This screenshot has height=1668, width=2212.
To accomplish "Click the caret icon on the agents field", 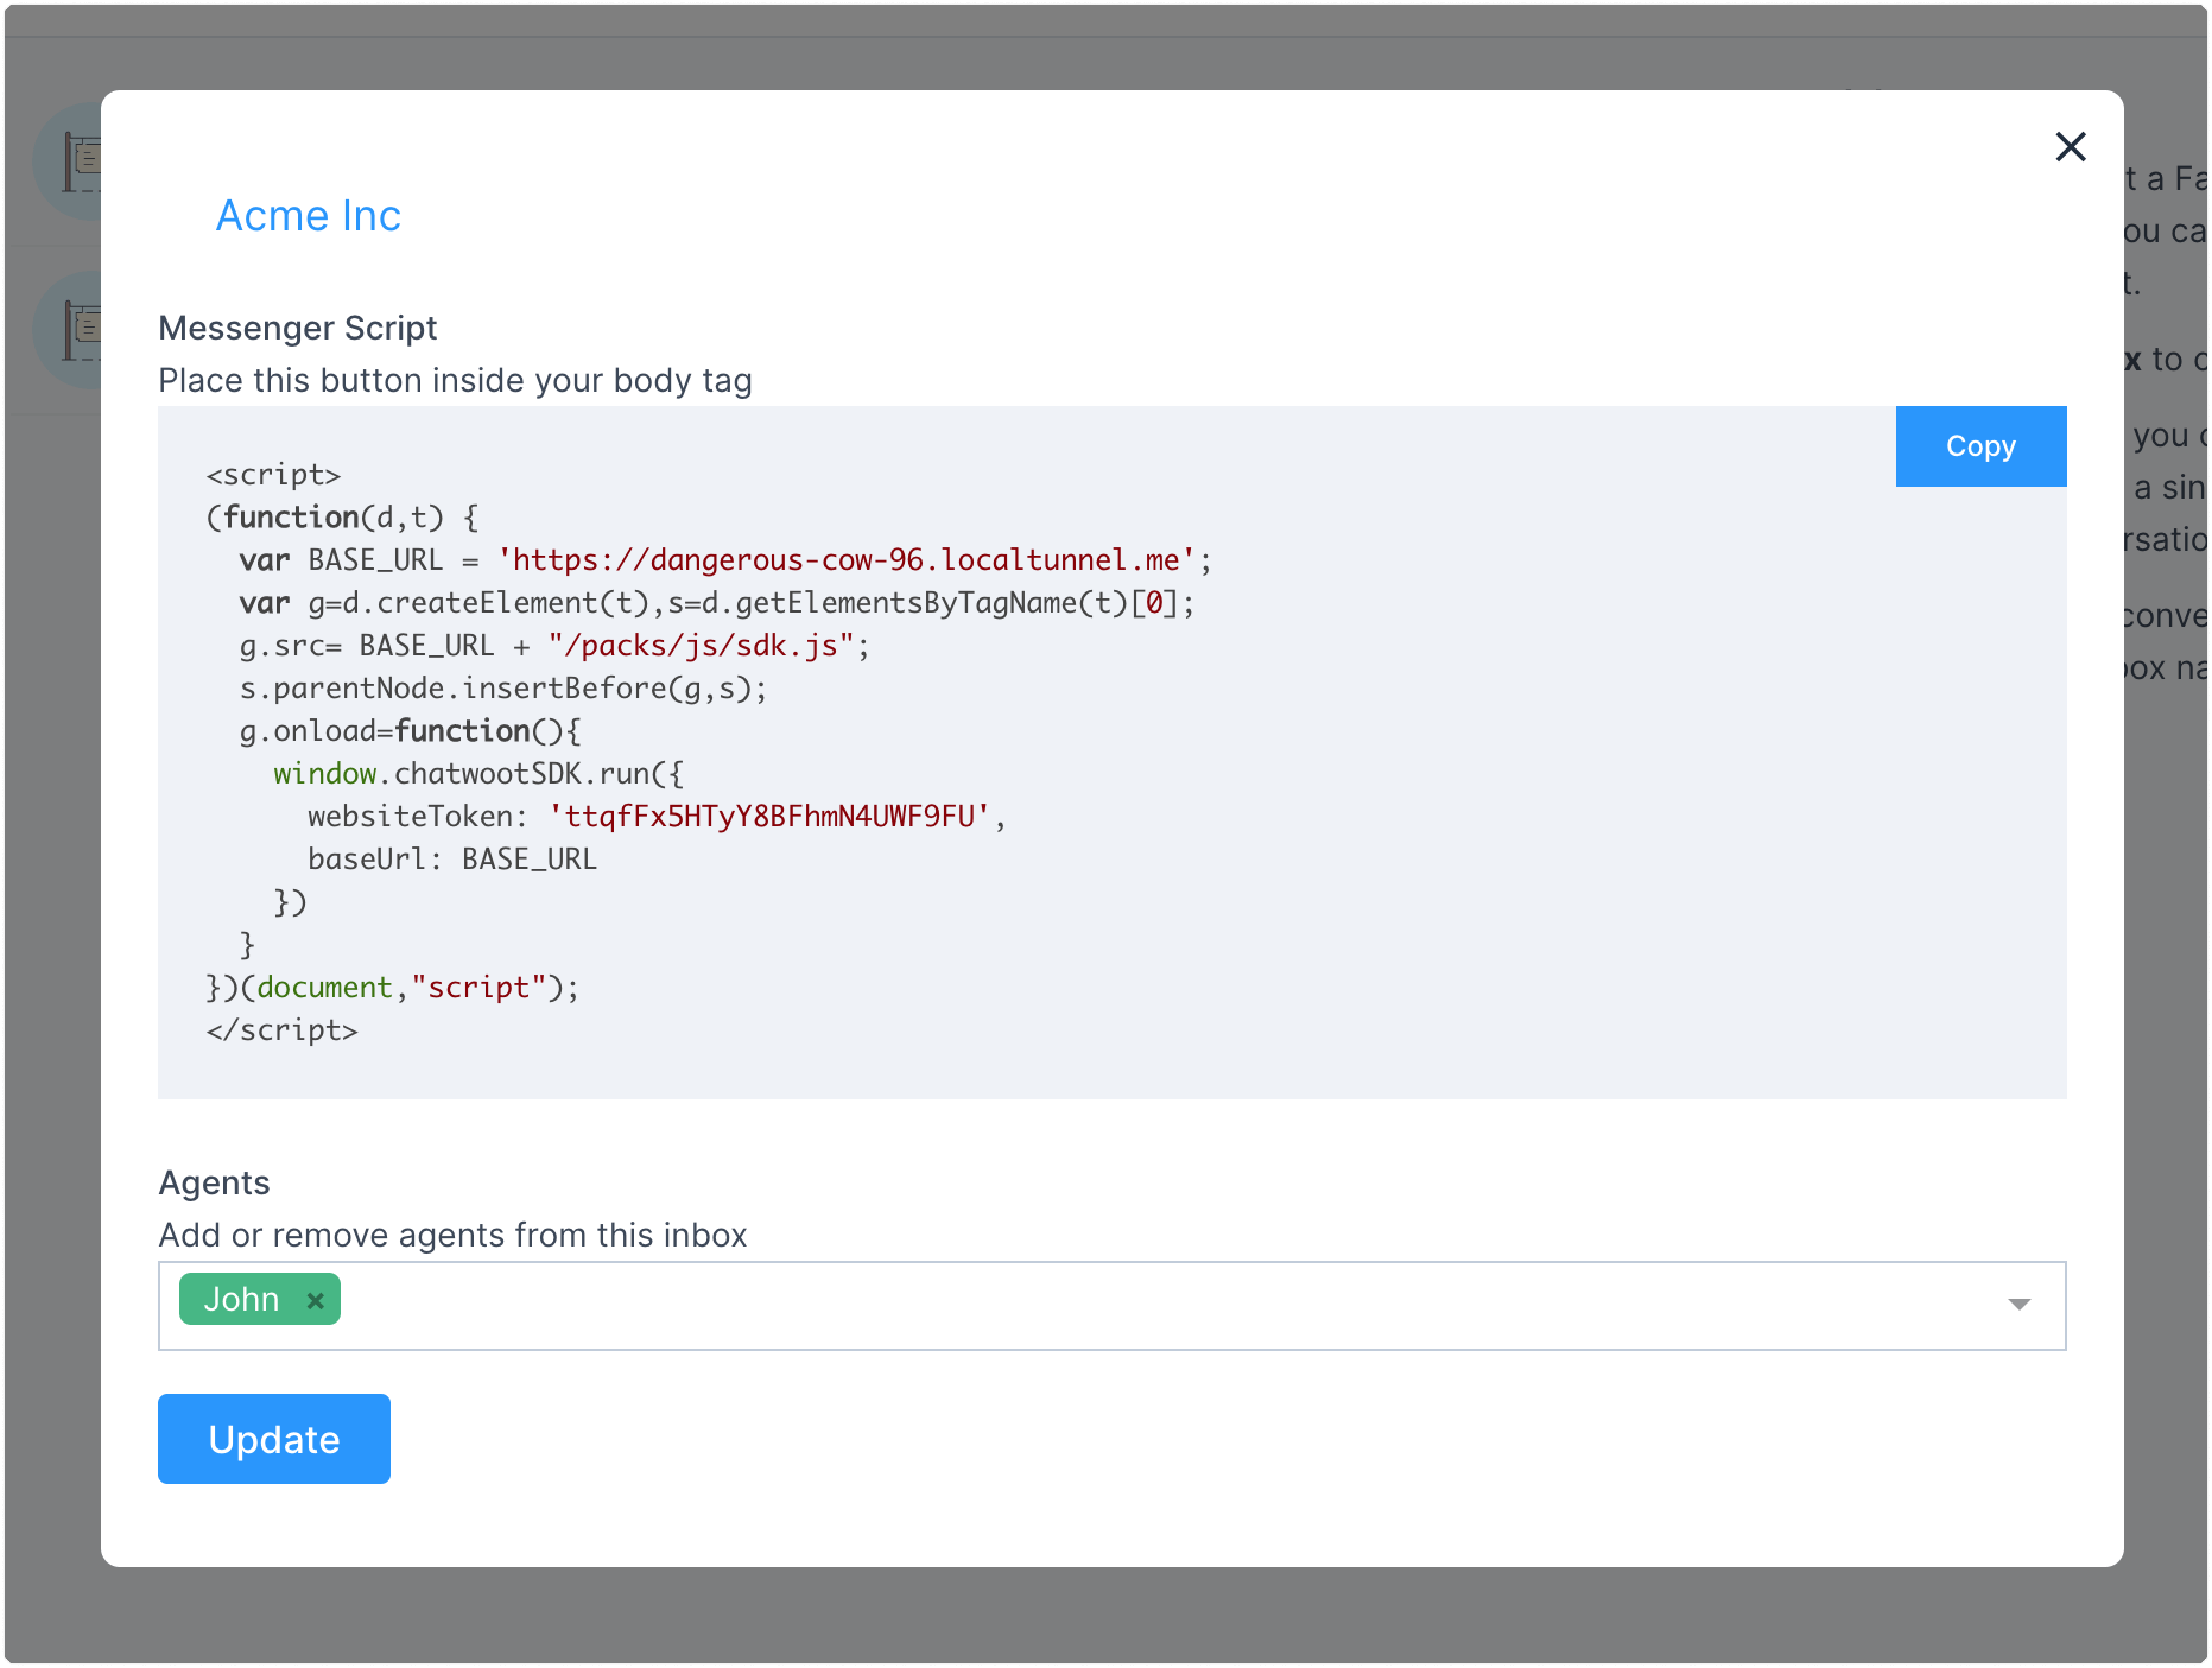I will coord(2020,1303).
